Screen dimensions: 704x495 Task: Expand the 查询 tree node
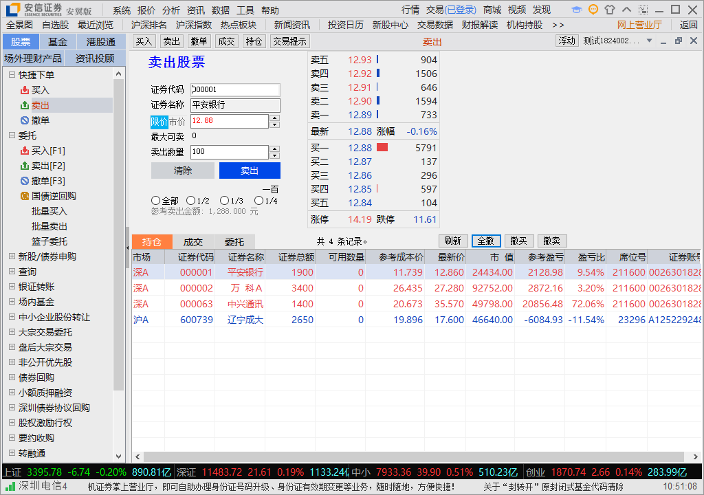[12, 272]
